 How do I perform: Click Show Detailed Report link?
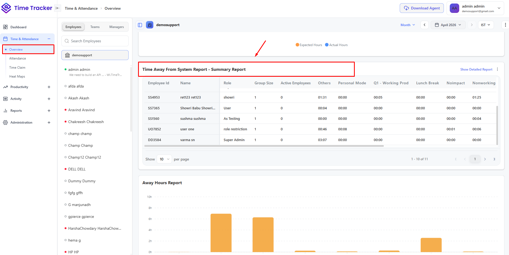(476, 69)
